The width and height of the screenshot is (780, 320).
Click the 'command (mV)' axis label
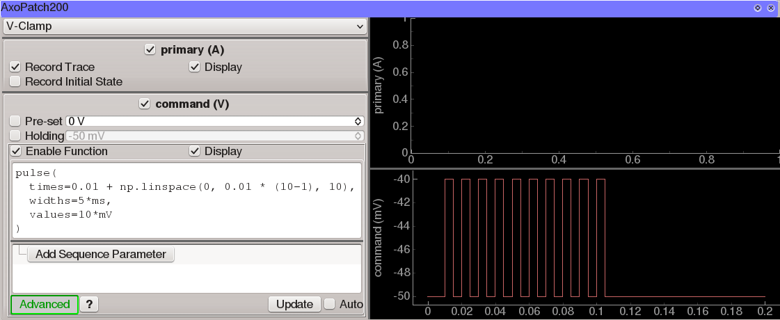tap(379, 238)
